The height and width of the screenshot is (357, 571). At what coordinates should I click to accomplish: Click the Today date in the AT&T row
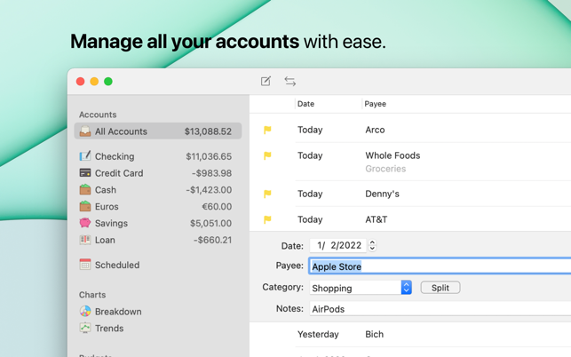[x=310, y=219]
